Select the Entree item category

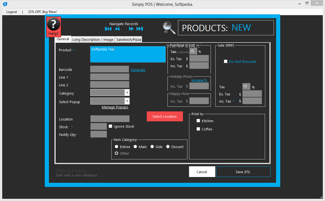tap(117, 147)
